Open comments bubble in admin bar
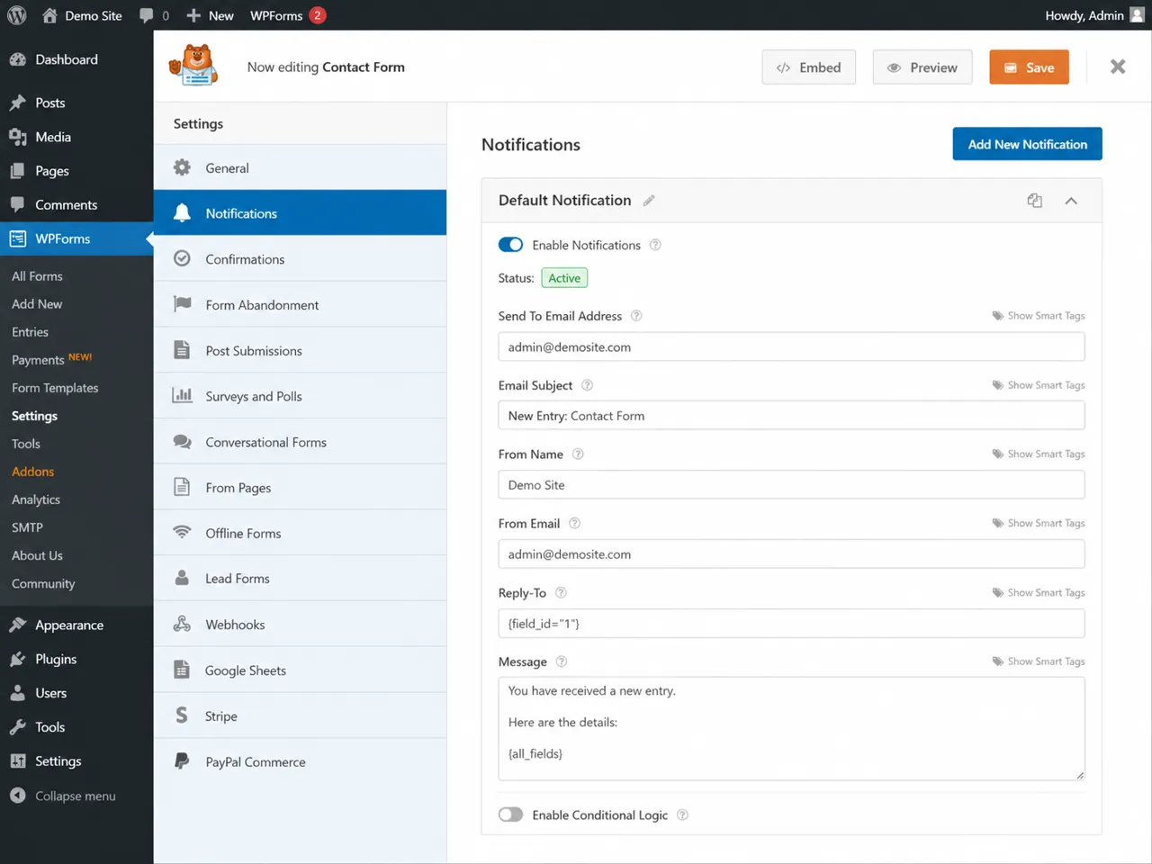Screen dimensions: 1152x864 click(x=154, y=15)
